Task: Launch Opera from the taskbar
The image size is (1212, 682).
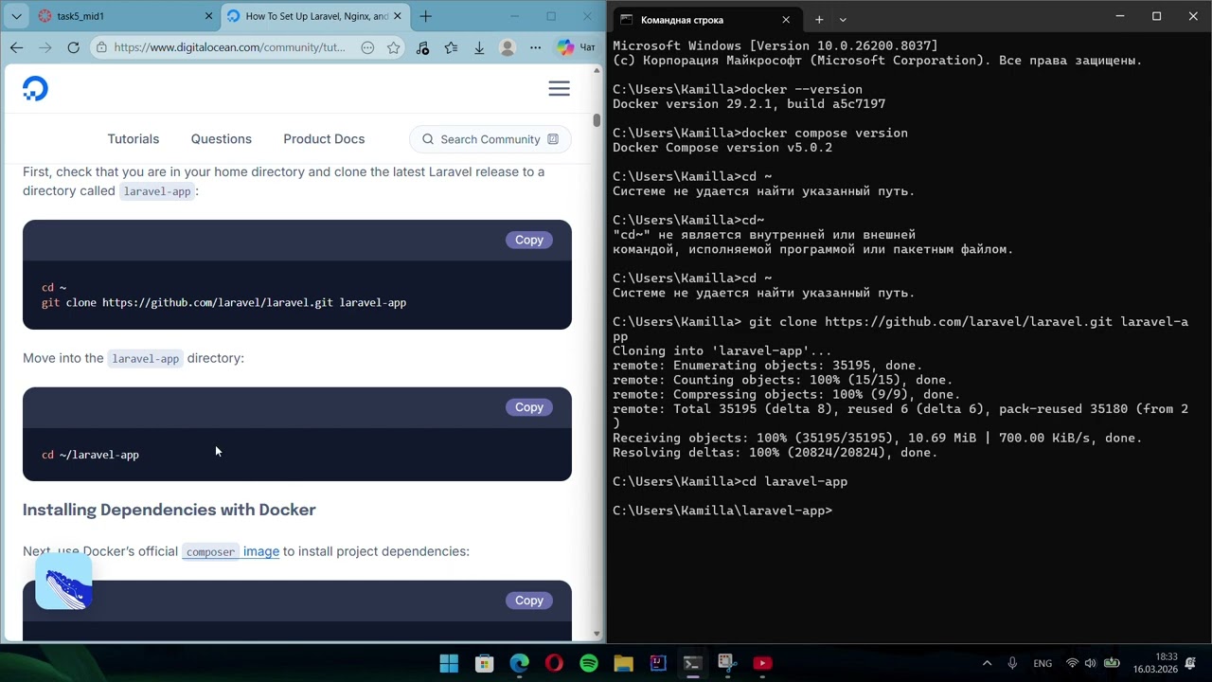Action: pos(554,663)
